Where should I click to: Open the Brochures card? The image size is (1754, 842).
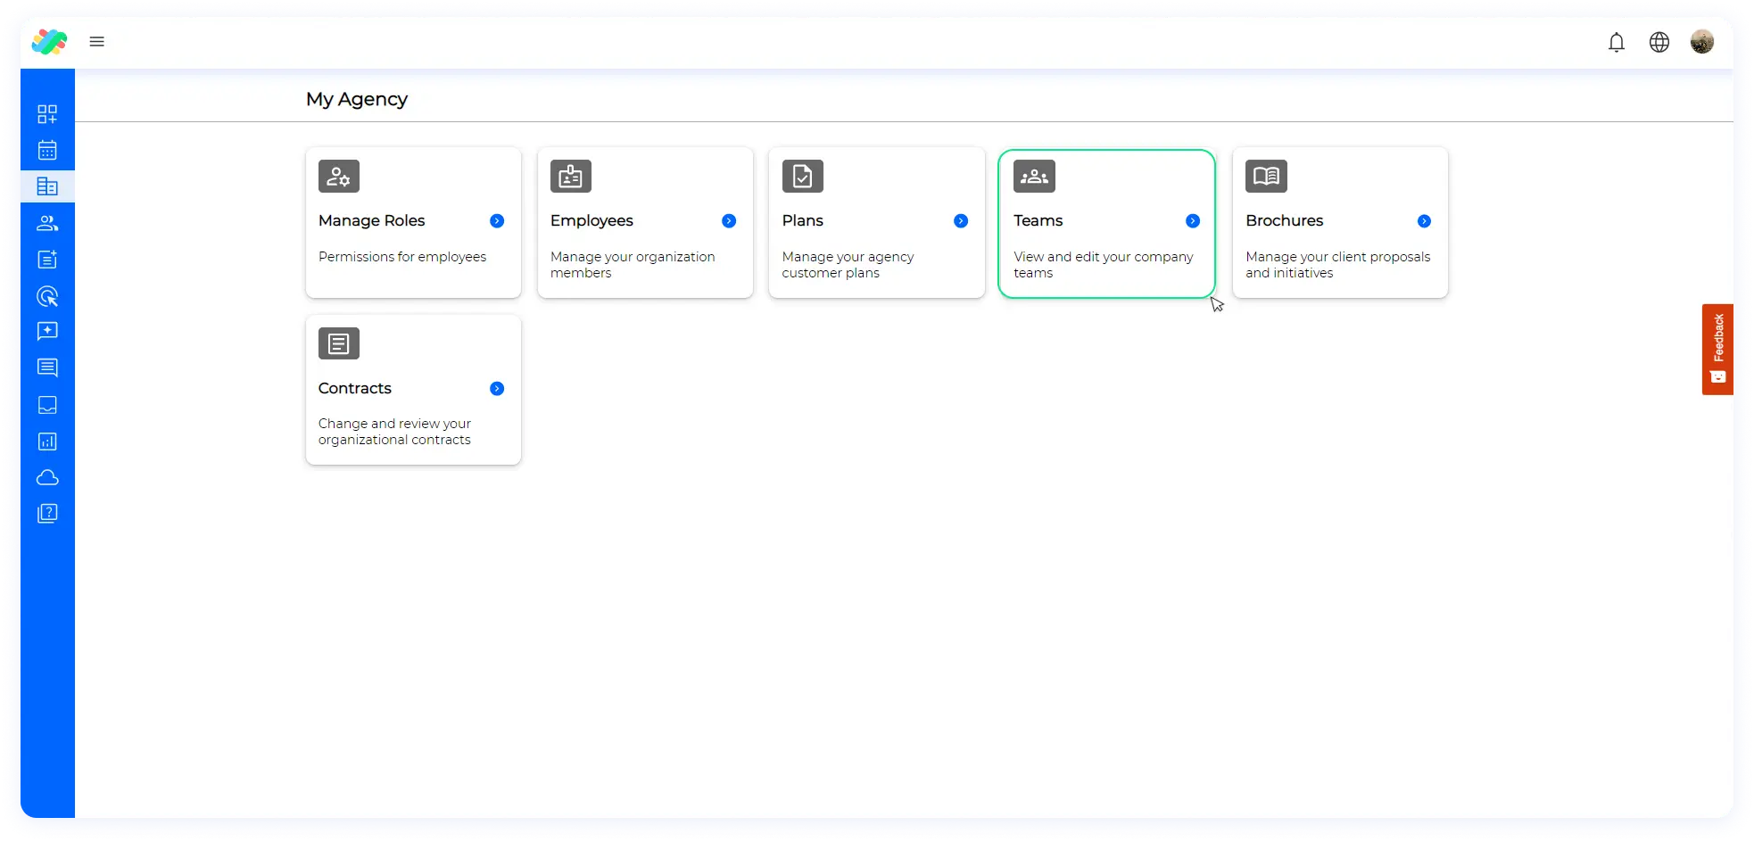pyautogui.click(x=1339, y=223)
